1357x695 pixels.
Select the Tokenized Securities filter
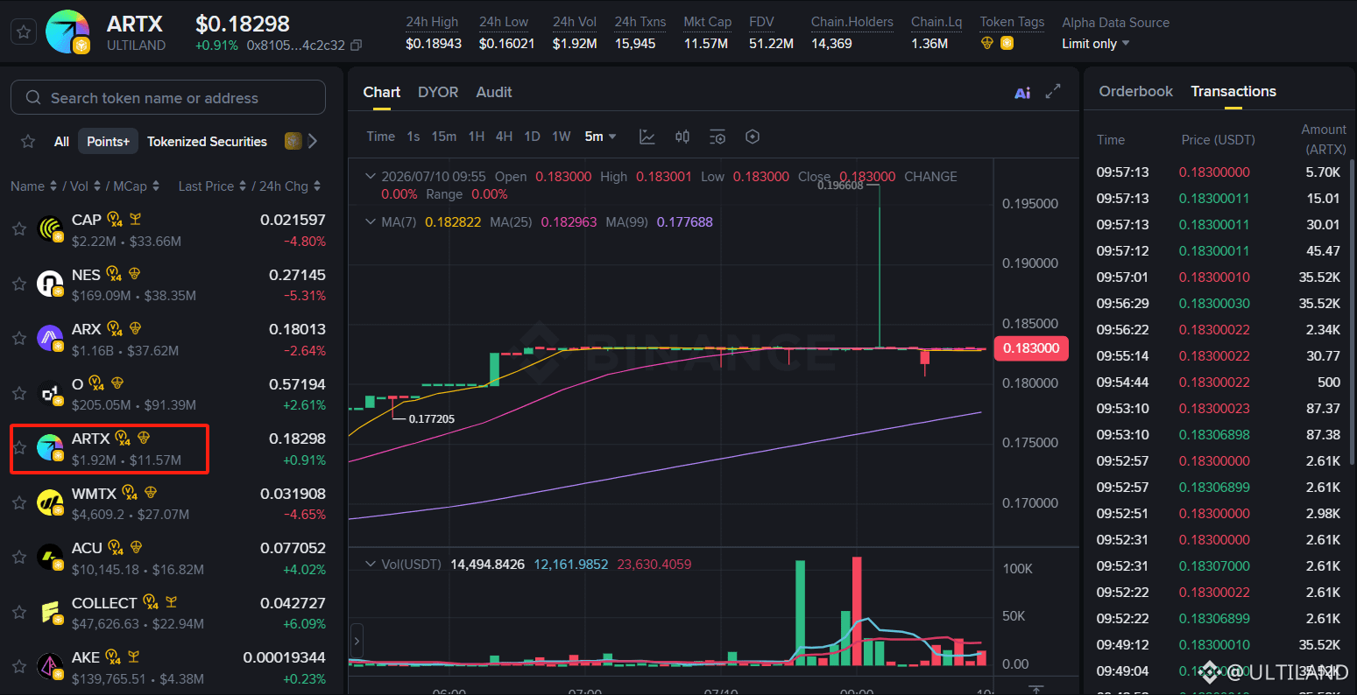[207, 141]
